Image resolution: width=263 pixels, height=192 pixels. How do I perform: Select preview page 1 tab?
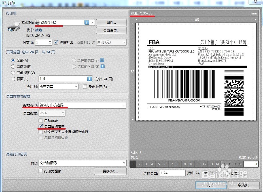click(133, 164)
